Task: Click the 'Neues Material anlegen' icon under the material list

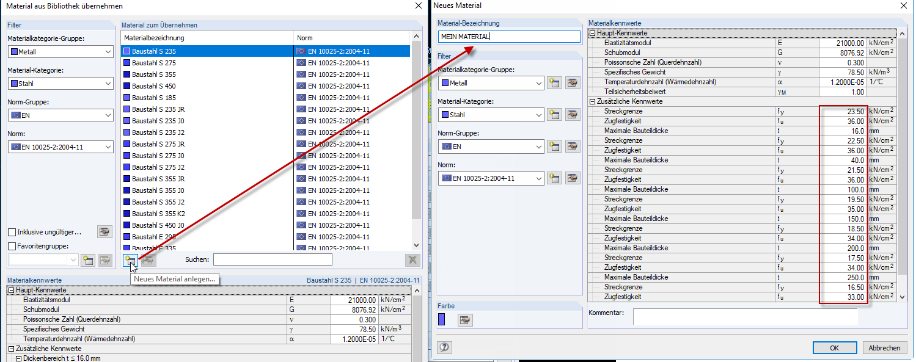Action: [x=130, y=260]
